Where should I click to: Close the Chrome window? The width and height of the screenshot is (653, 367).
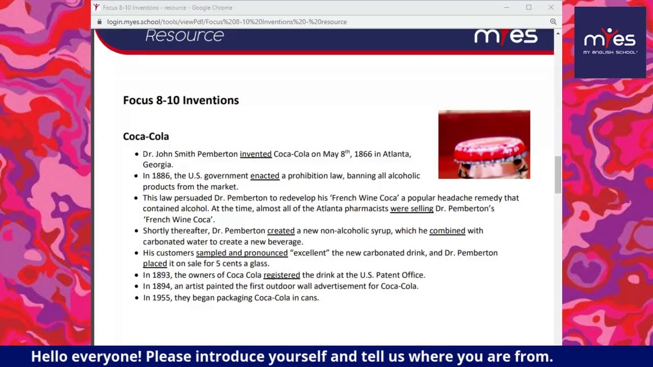(x=551, y=8)
